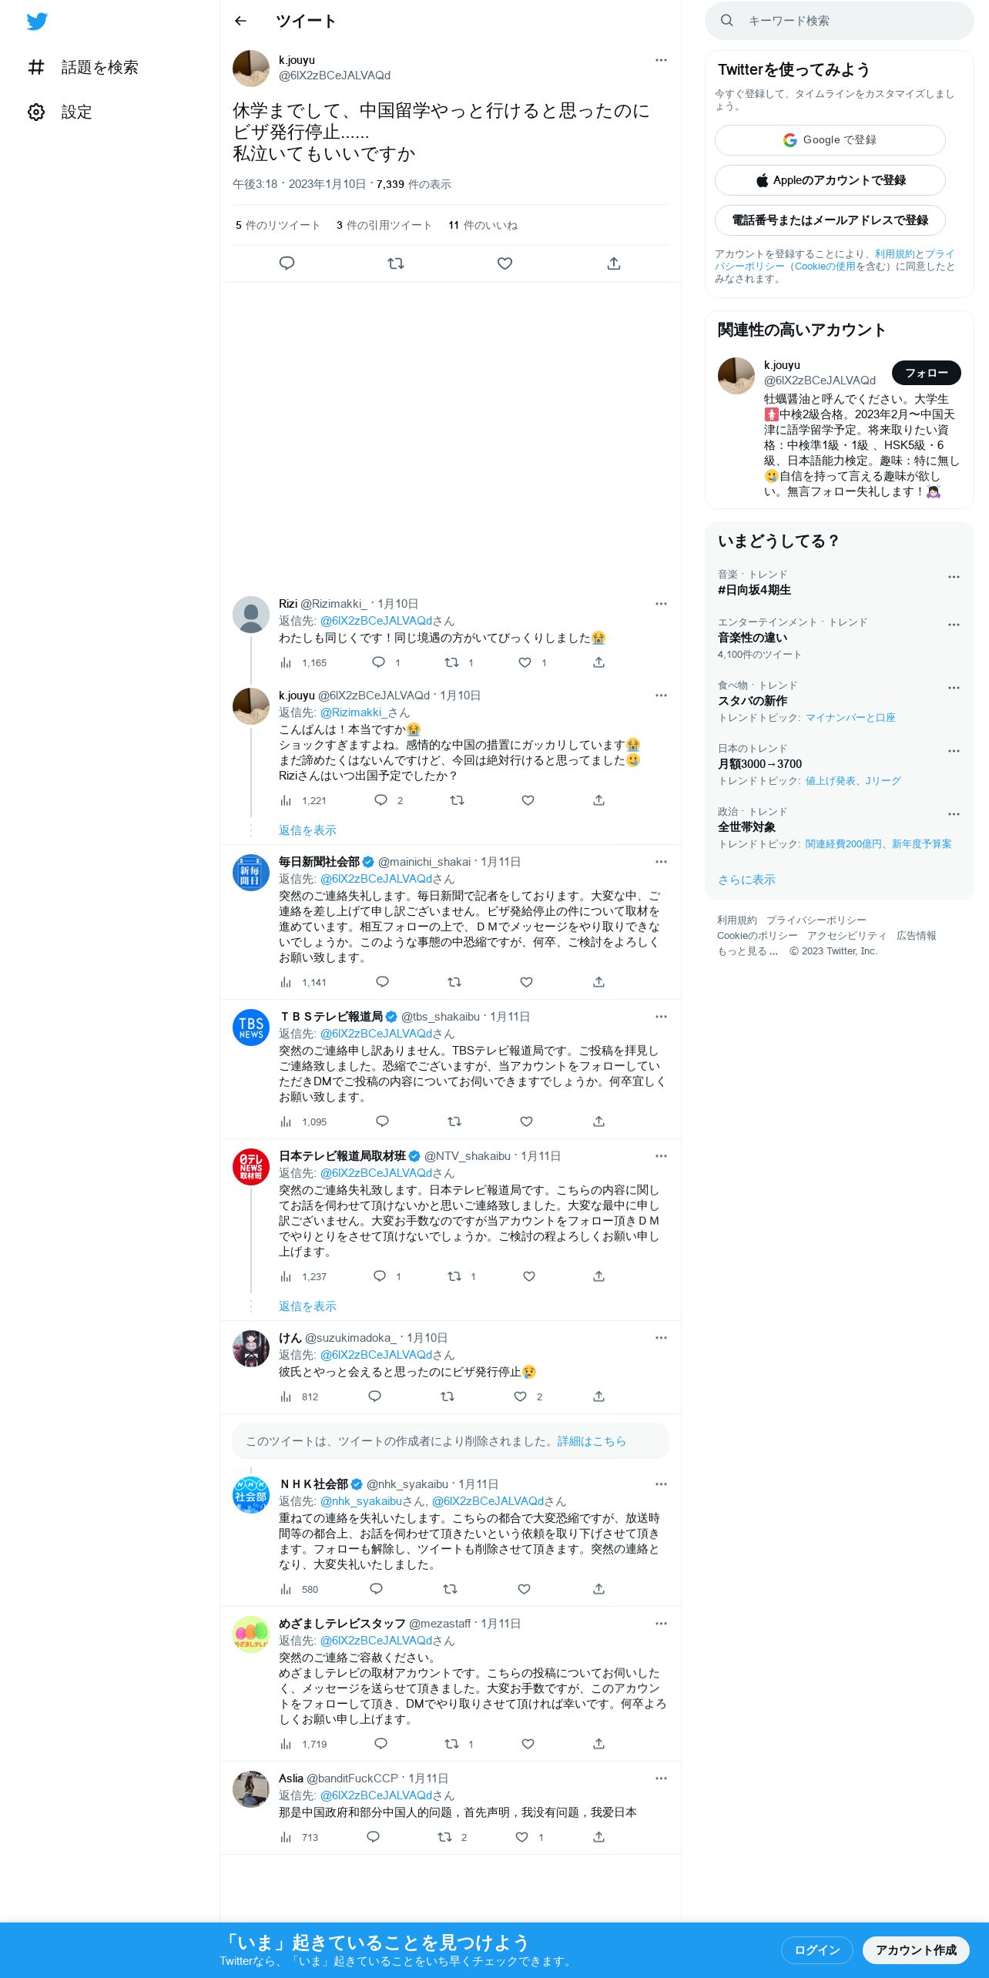Like Rizi's reply tweet
The width and height of the screenshot is (989, 1978).
(x=525, y=662)
